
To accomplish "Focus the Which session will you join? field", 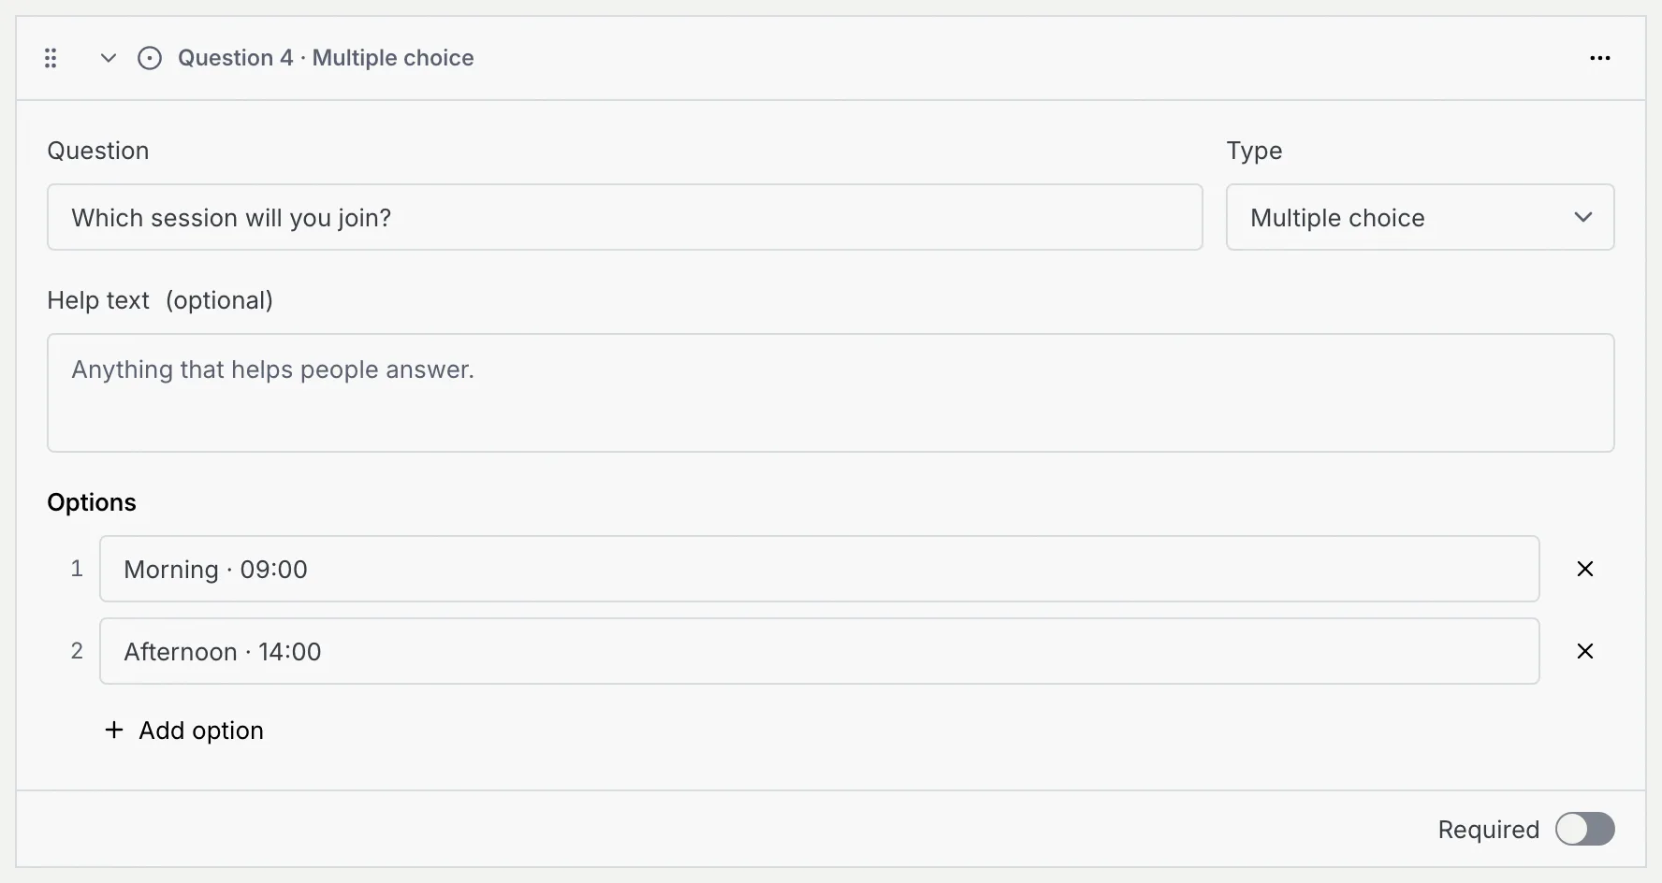I will (625, 217).
